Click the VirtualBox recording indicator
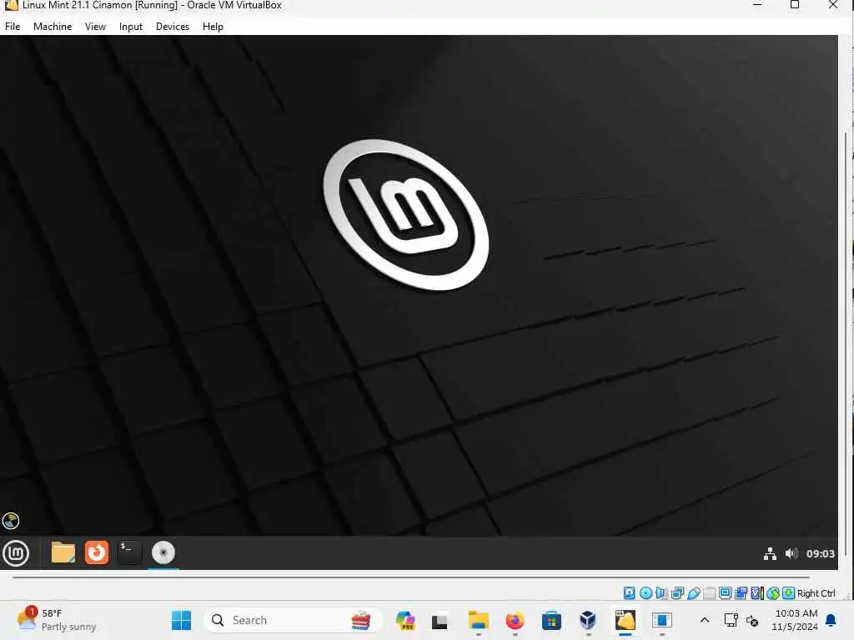This screenshot has height=640, width=854. (x=741, y=593)
